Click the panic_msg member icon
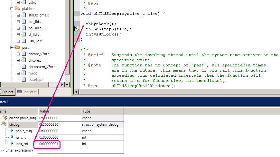 (12, 131)
